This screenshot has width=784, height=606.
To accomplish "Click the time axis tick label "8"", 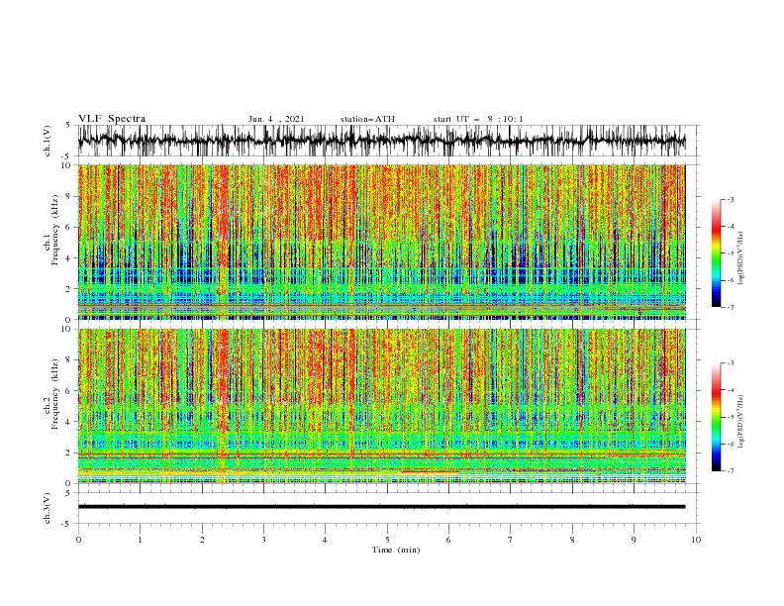I will coord(572,540).
